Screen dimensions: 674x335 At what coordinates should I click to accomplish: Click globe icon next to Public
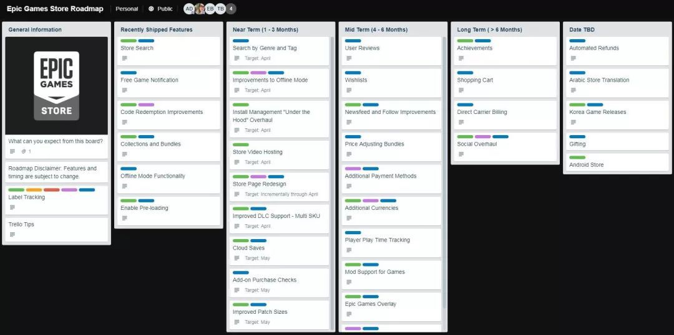(x=151, y=9)
